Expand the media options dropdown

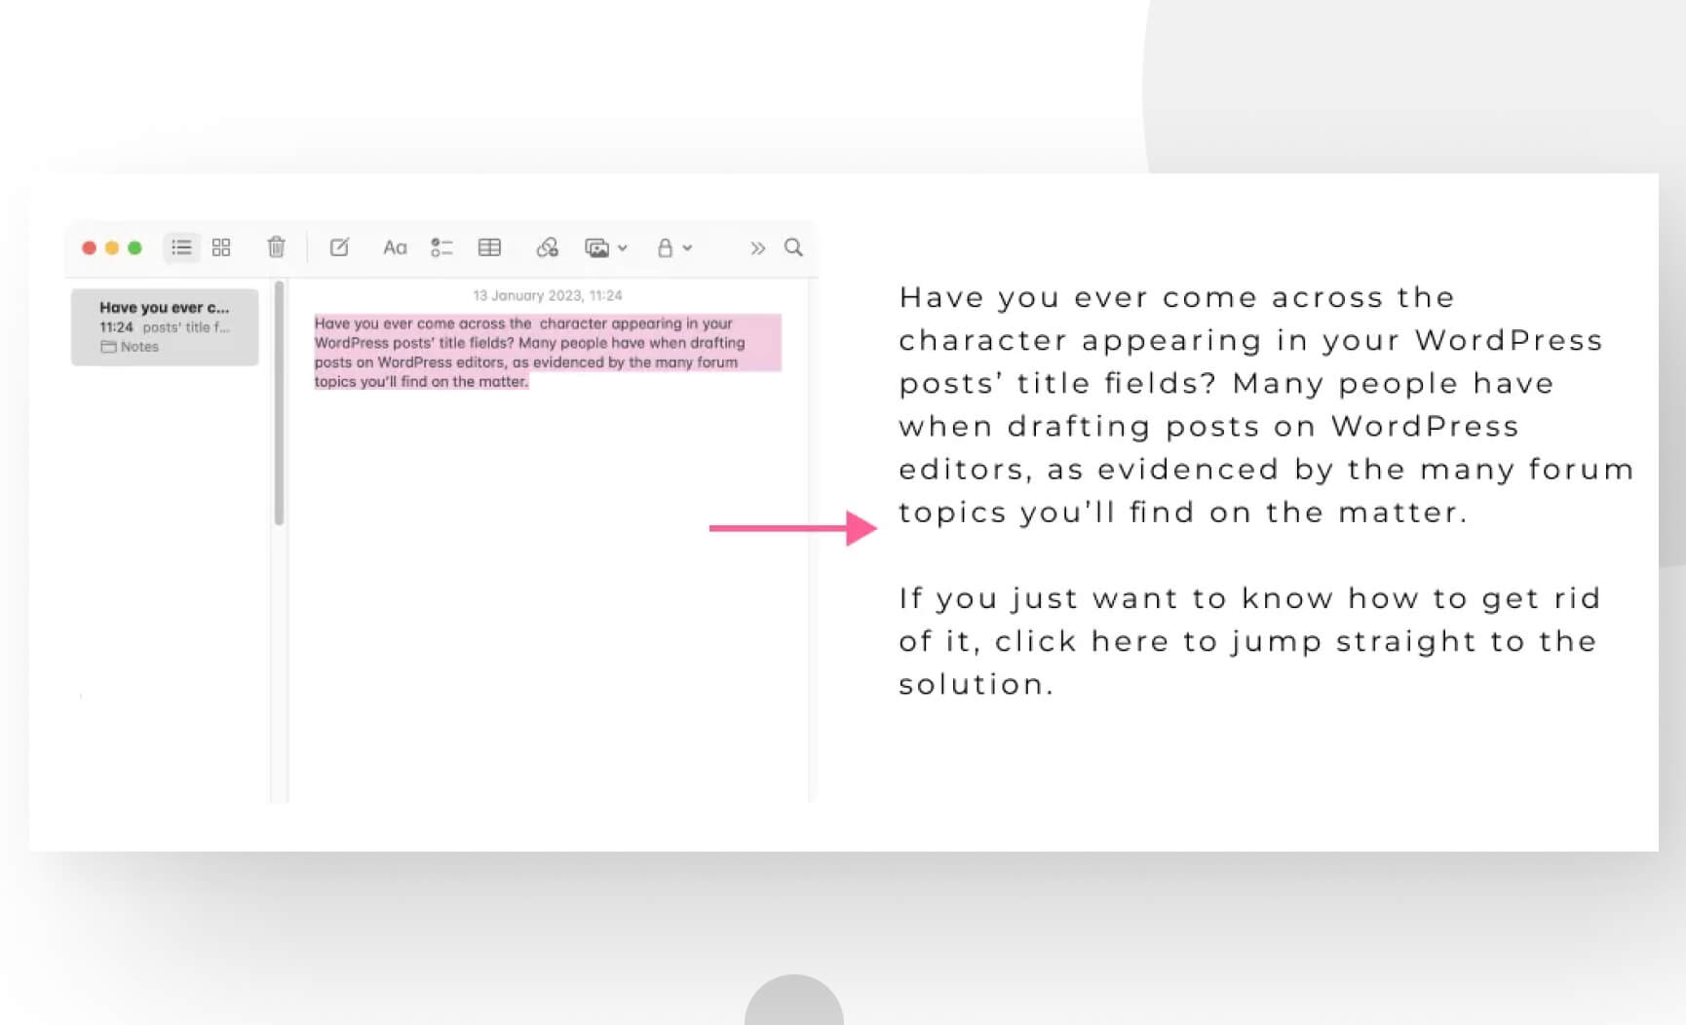coord(624,247)
